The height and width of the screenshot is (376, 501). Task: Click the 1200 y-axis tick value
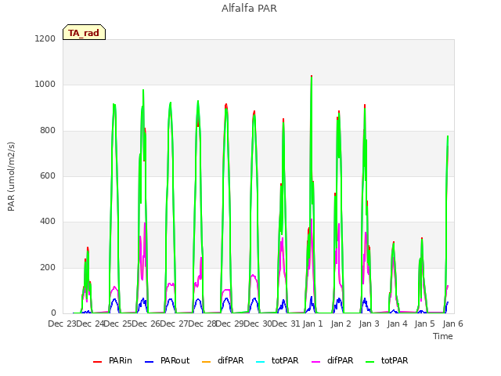coord(45,38)
